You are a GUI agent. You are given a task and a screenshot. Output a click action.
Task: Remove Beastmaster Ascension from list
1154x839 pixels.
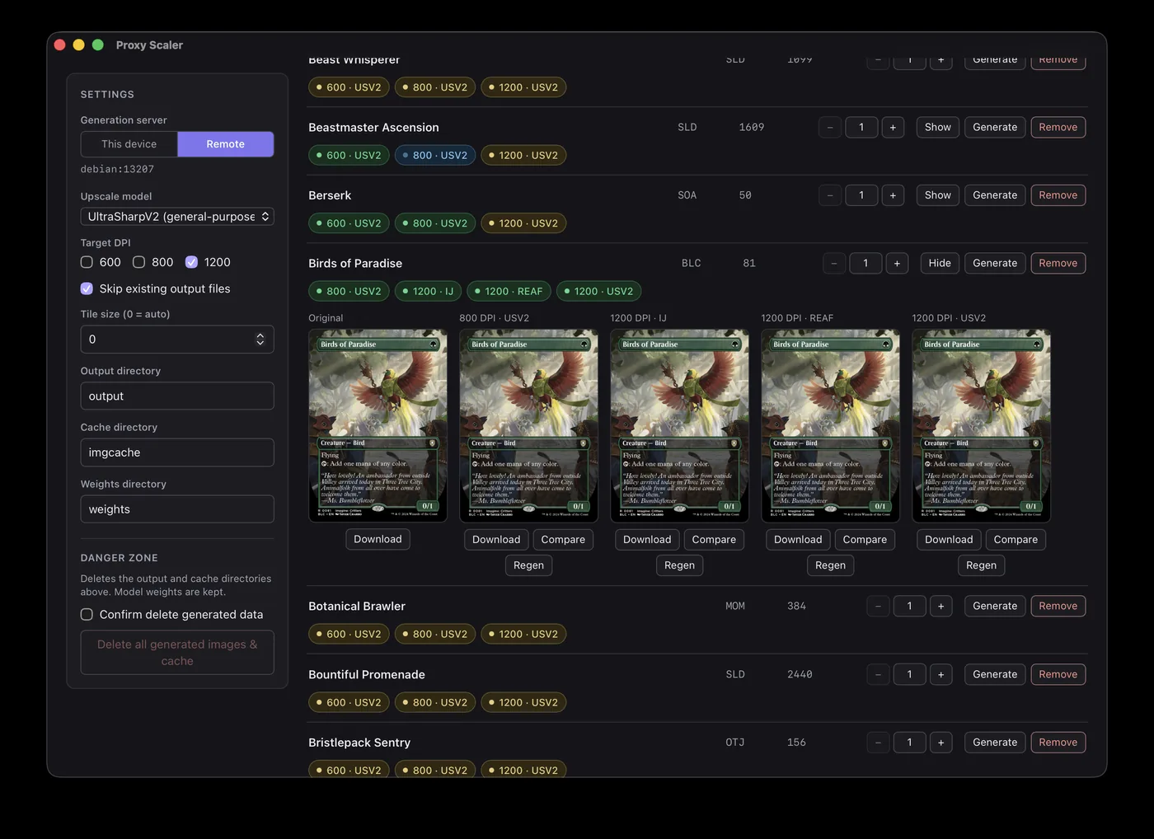[1058, 127]
